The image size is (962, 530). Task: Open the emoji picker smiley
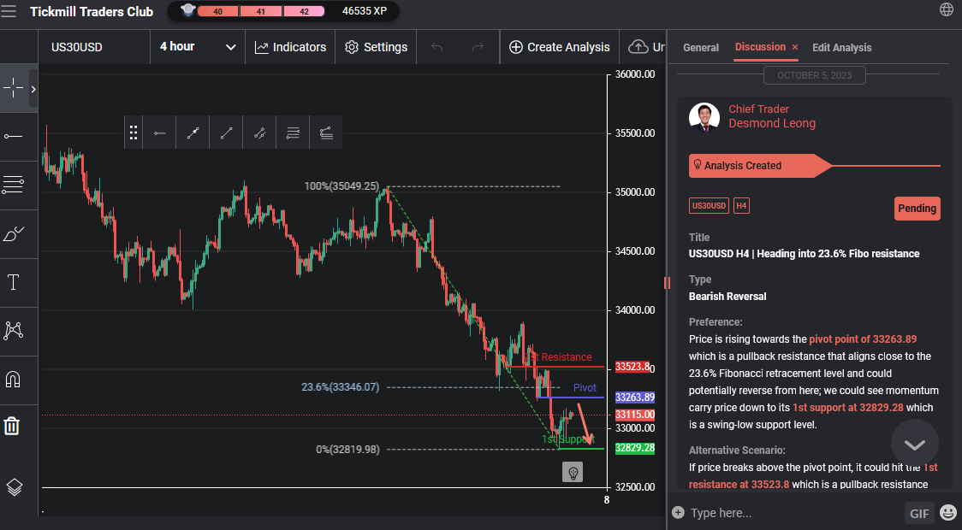948,513
